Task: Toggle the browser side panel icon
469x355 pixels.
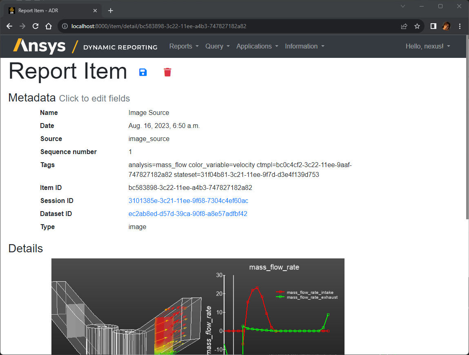Action: 433,26
